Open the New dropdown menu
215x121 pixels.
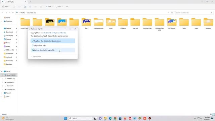(6, 7)
